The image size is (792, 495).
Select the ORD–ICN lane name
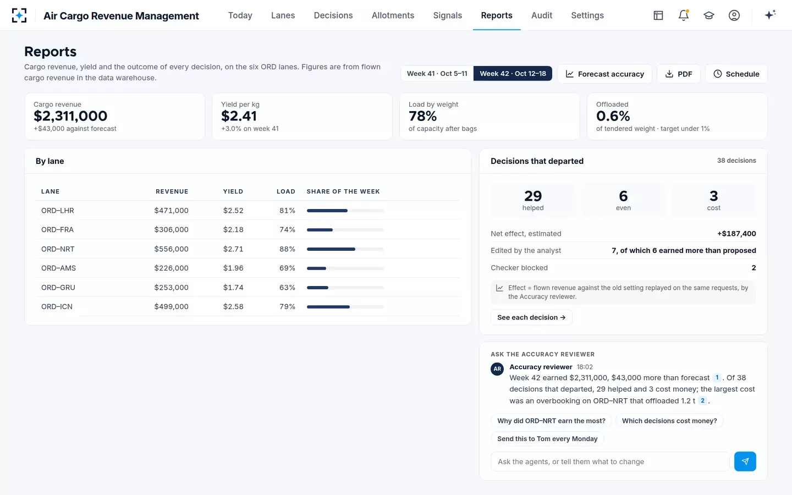[x=57, y=307]
